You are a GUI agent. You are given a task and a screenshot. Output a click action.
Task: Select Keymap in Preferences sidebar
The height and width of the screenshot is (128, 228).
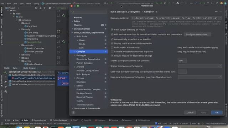pos(78,17)
